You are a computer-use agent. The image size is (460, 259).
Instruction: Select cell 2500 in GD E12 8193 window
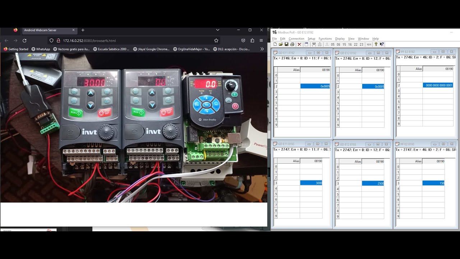[373, 183]
